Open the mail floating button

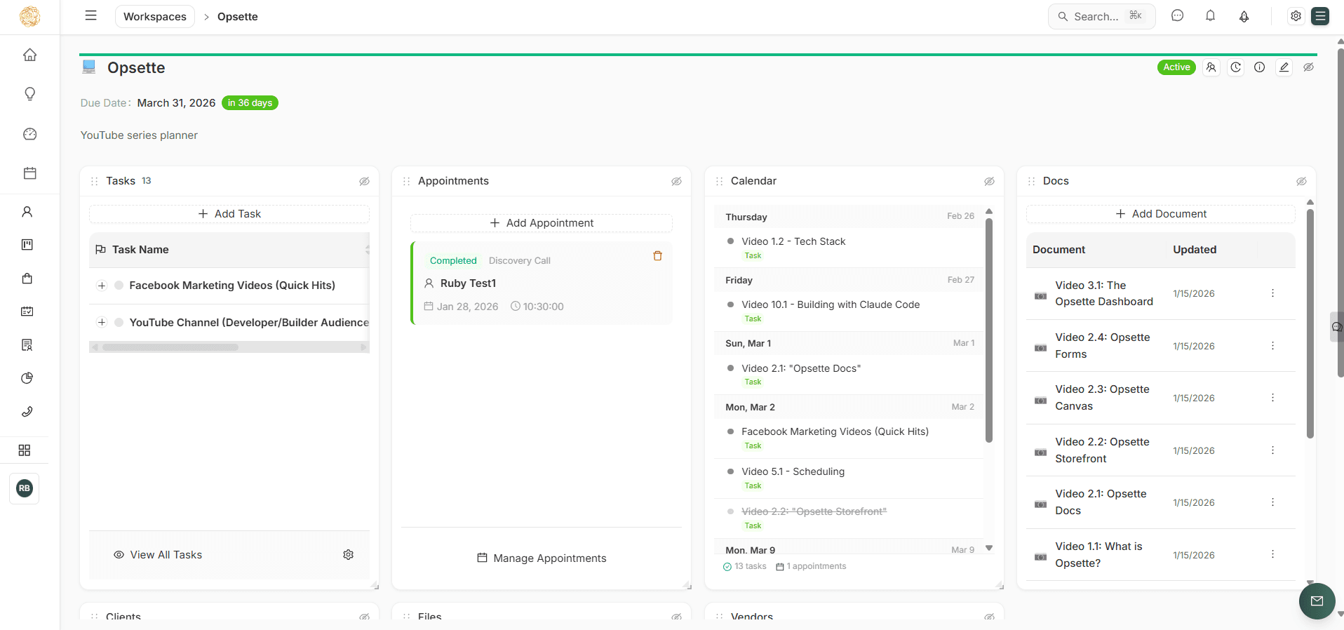(1317, 601)
